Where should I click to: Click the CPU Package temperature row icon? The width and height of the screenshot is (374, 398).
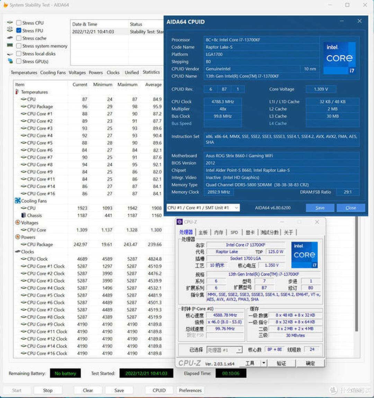coord(24,106)
